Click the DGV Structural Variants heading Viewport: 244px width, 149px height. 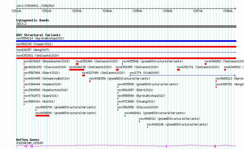tap(38, 35)
